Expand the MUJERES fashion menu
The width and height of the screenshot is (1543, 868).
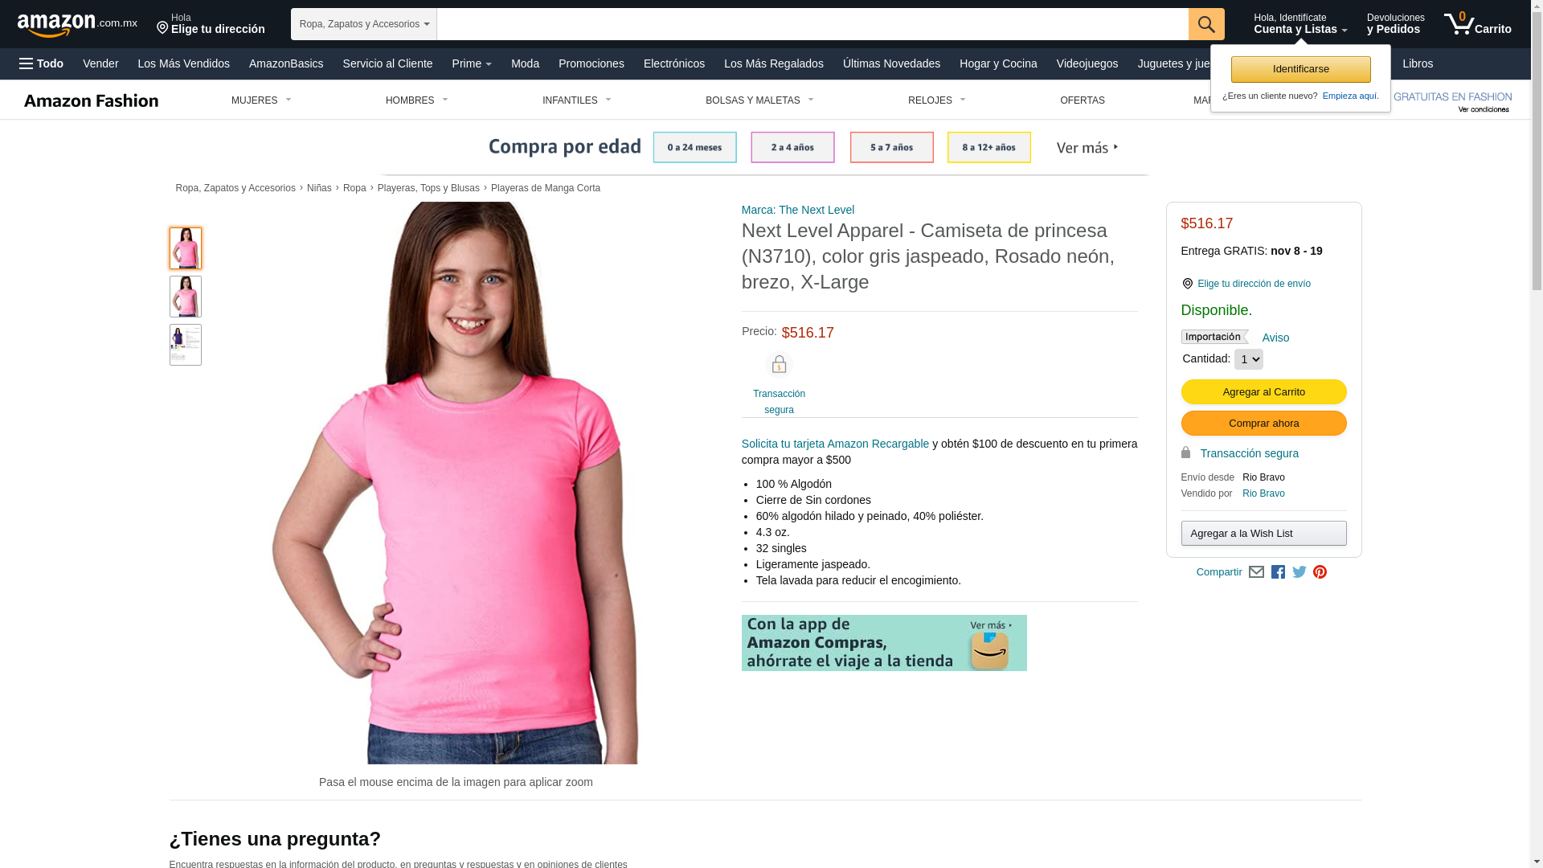[x=261, y=100]
